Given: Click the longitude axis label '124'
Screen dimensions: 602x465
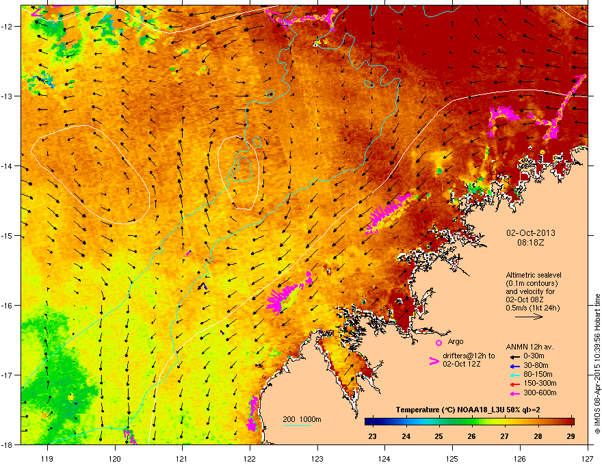Looking at the screenshot, I should point(384,458).
